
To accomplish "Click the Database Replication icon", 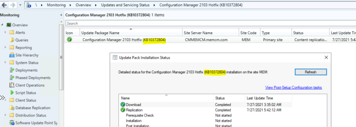I will point(12,108).
